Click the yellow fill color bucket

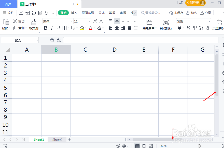[x=82, y=28]
